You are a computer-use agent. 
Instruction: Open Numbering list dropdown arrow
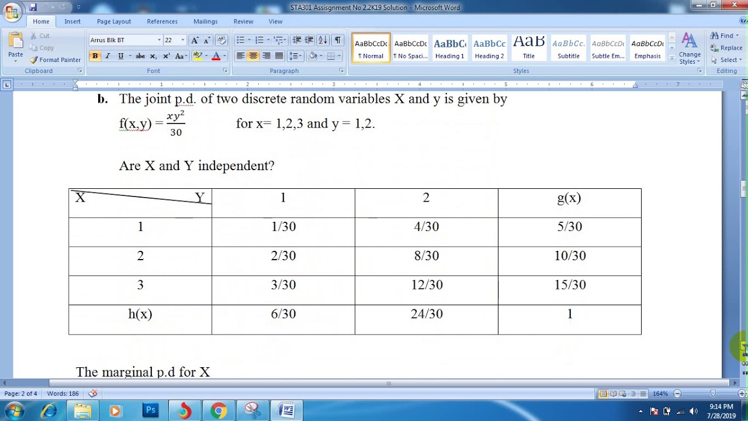point(268,40)
